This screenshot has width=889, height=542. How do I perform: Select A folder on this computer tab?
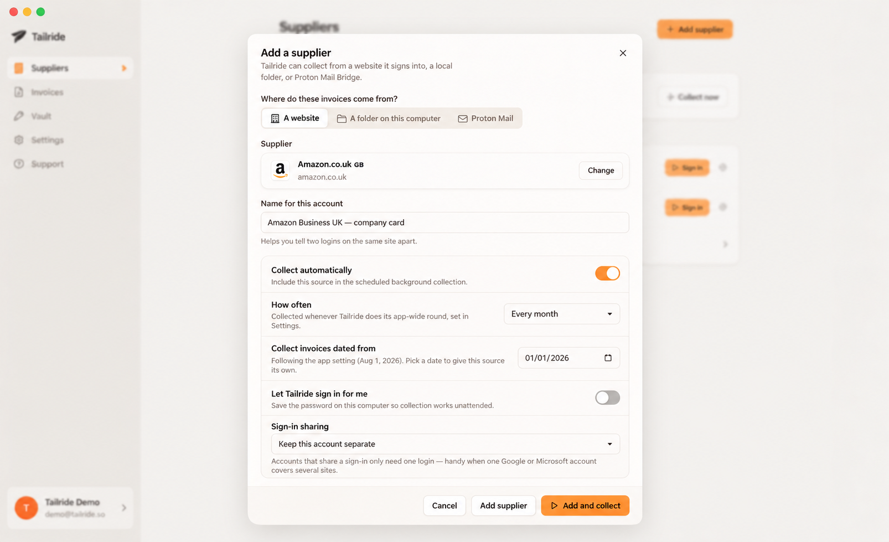click(x=389, y=118)
